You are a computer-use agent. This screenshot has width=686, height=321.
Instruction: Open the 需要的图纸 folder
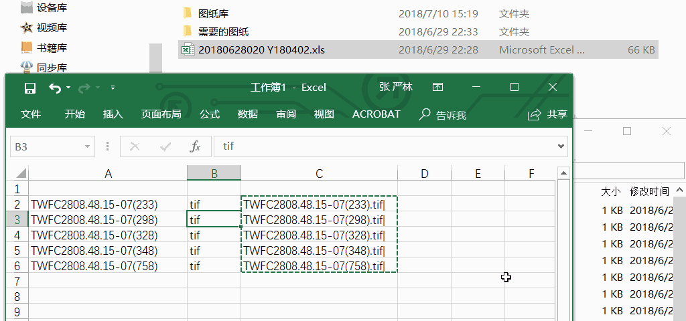[x=223, y=31]
